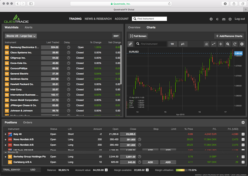Select the trend line drawing tool
The width and height of the screenshot is (248, 176).
pyautogui.click(x=214, y=44)
